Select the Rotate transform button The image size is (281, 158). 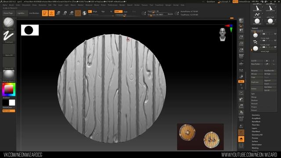pyautogui.click(x=72, y=13)
